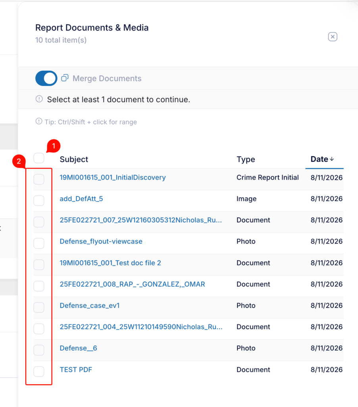Click the 'Merge Documents' label
The width and height of the screenshot is (358, 407).
pyautogui.click(x=107, y=78)
